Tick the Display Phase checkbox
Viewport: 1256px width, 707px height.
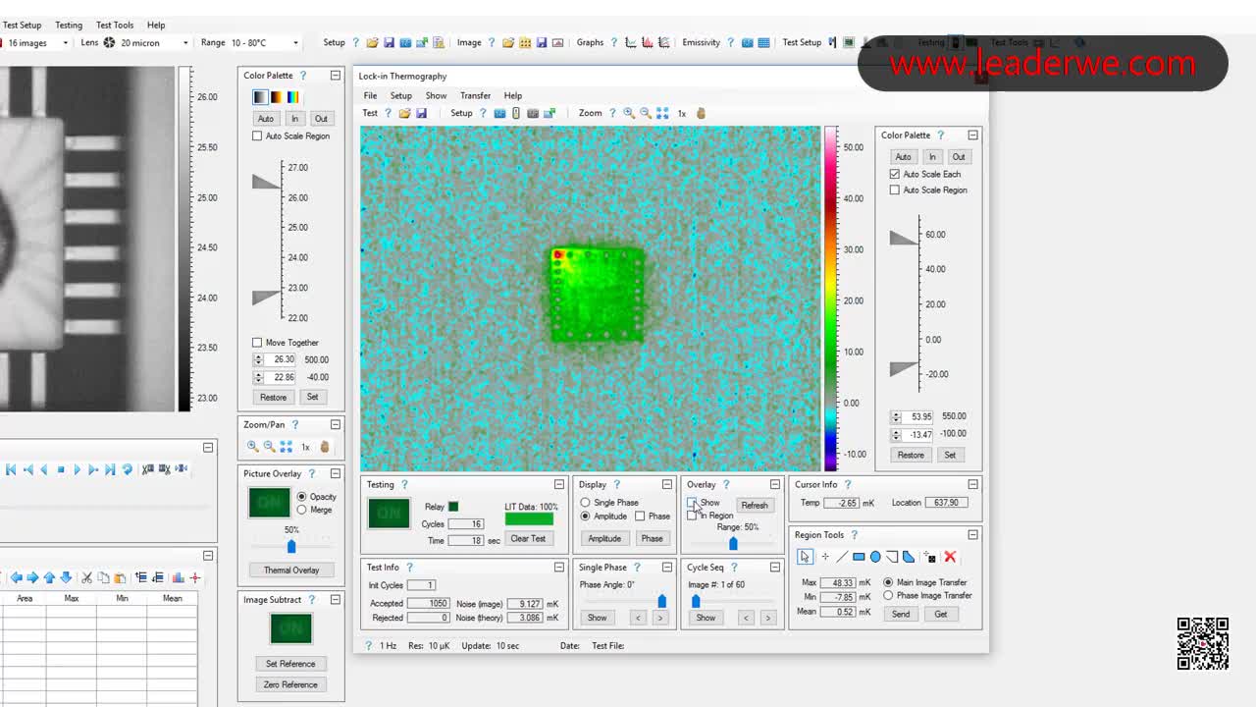(x=640, y=517)
